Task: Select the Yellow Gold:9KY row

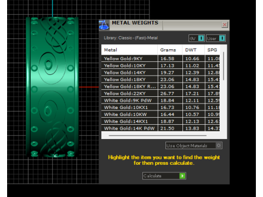Action: click(x=161, y=59)
